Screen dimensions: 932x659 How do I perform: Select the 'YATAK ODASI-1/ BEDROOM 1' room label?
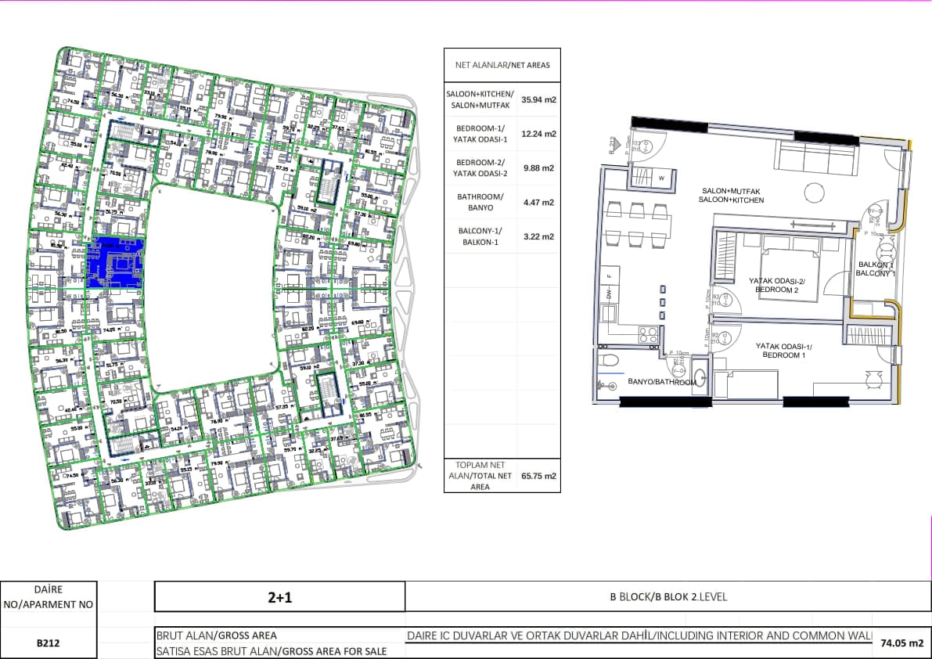[784, 351]
